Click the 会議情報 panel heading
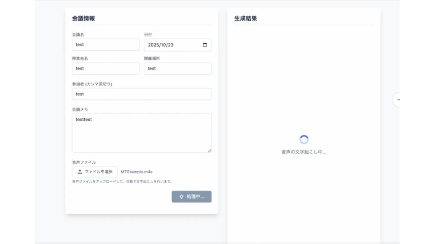The height and width of the screenshot is (244, 434). point(83,18)
